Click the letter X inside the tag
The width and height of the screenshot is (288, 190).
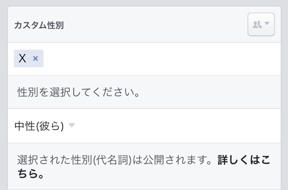point(22,58)
